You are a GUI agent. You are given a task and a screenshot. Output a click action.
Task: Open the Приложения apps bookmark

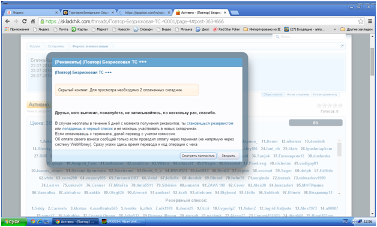(x=17, y=29)
